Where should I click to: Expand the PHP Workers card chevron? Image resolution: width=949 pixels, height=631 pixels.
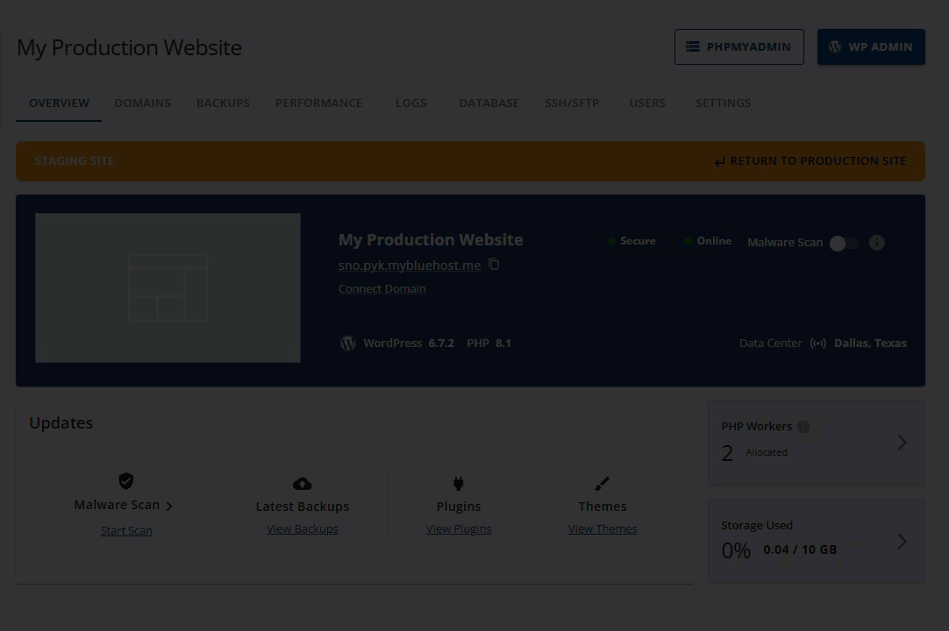[902, 443]
